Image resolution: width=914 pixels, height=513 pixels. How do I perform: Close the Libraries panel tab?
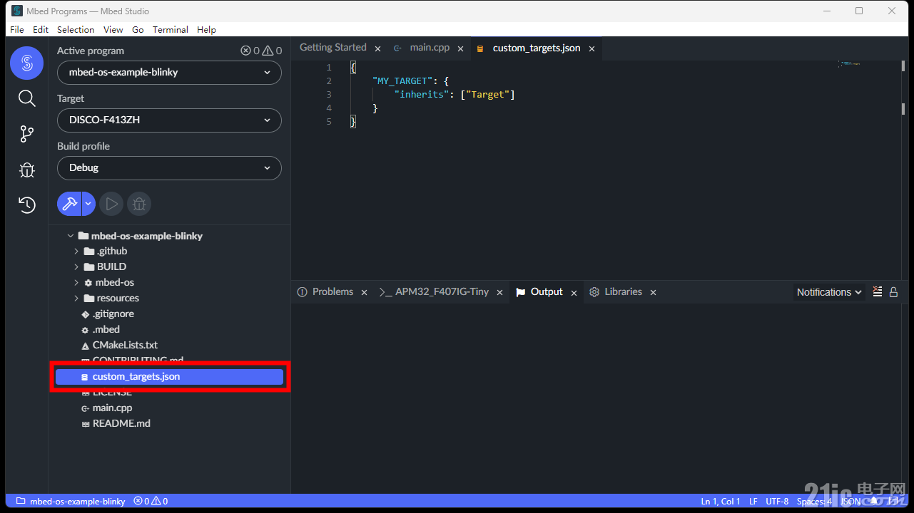tap(653, 292)
